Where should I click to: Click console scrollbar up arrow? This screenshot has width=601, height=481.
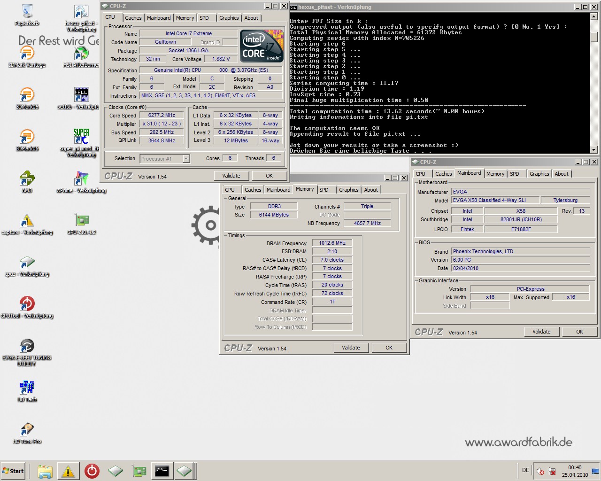coord(594,16)
